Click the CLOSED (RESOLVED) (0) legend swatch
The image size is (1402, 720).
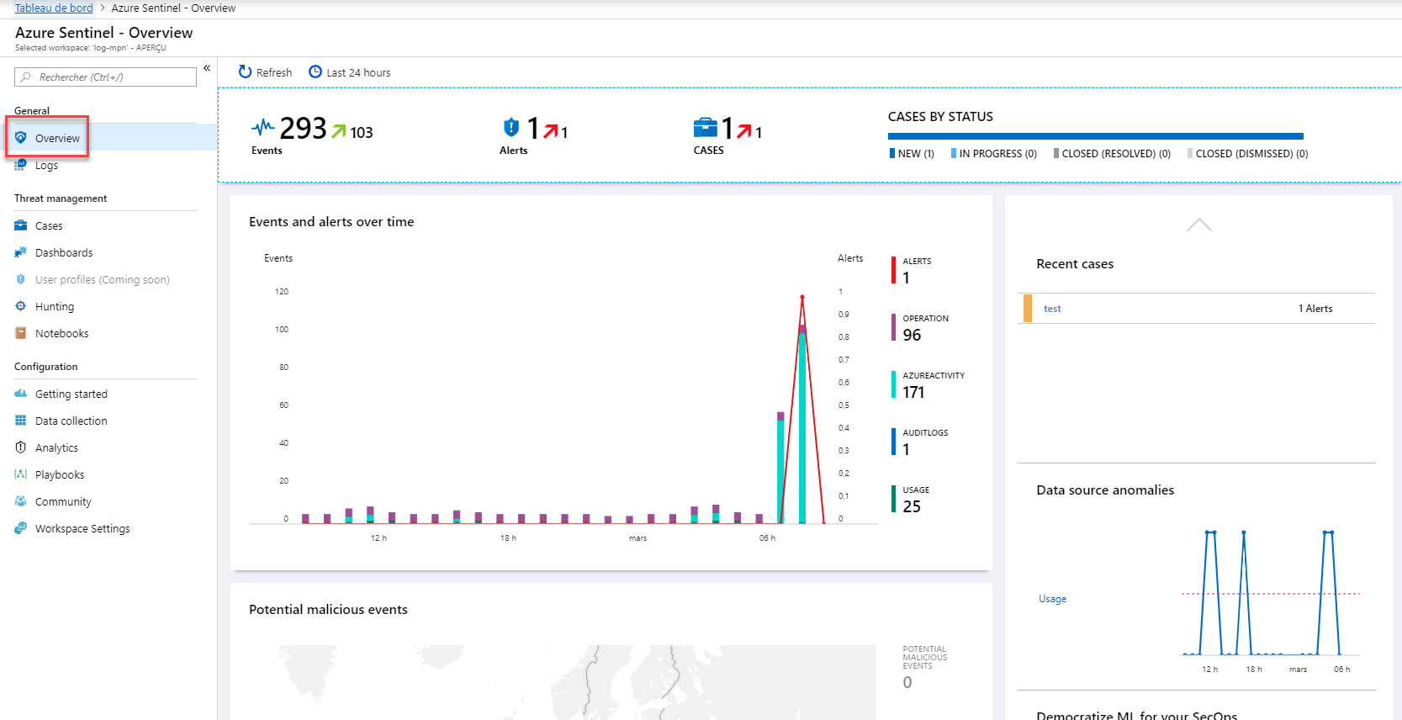pos(1056,153)
